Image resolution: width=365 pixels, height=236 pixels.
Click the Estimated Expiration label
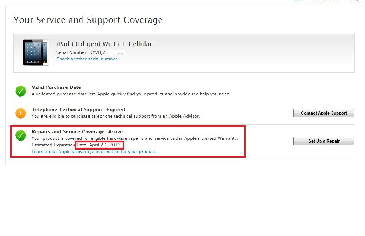53,145
